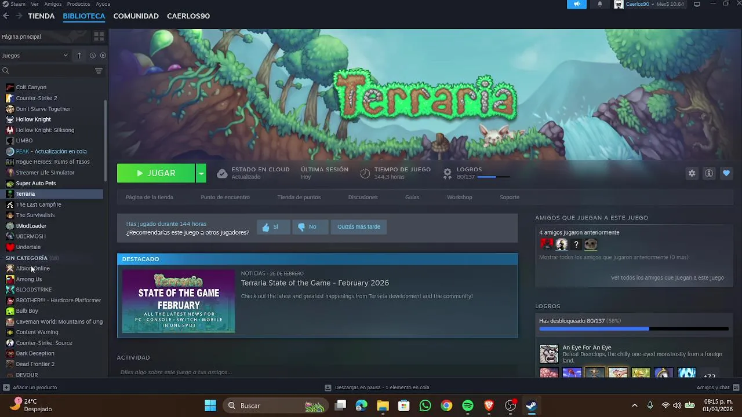Click the achievements progress bar in Logros panel
The width and height of the screenshot is (742, 417).
[x=634, y=329]
